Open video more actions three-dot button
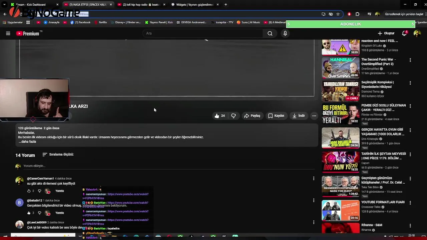Screen dimensions: 427x240 pos(314,116)
